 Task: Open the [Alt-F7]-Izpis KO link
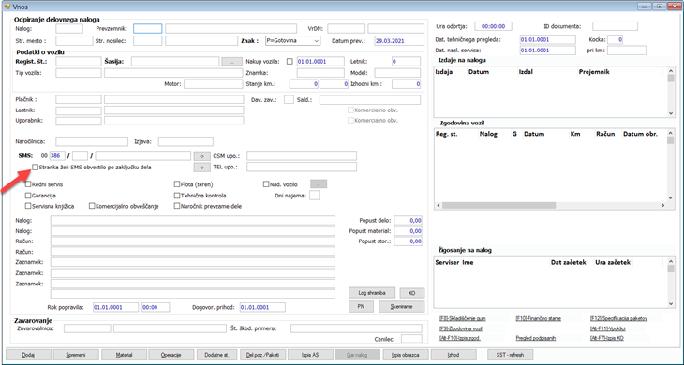pos(606,338)
